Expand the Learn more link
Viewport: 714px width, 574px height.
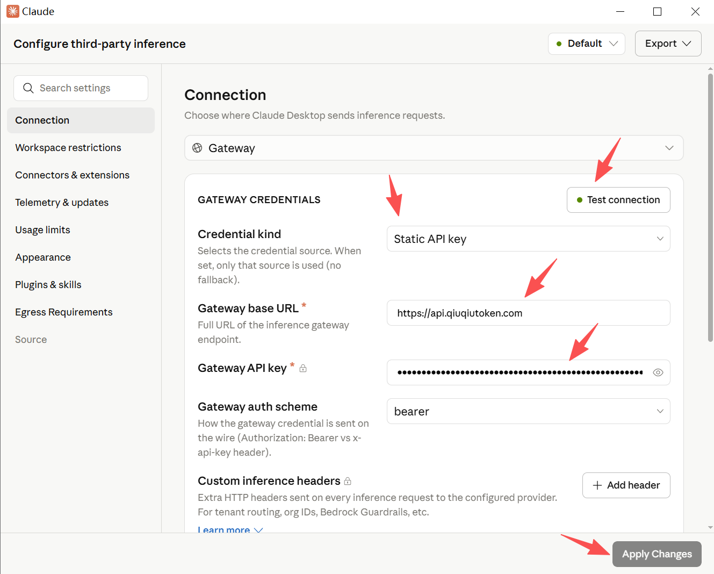(230, 529)
